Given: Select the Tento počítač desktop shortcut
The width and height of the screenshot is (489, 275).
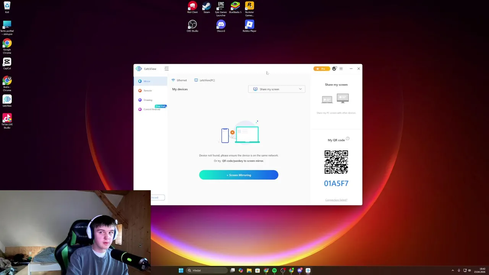Looking at the screenshot, I should click(7, 28).
